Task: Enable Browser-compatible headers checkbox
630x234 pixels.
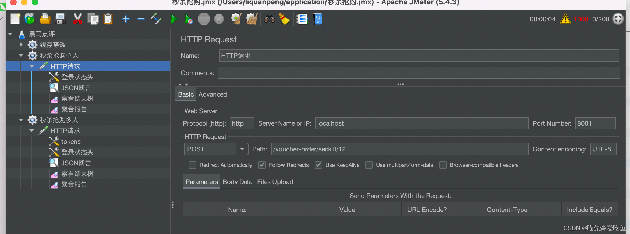Action: (x=443, y=165)
